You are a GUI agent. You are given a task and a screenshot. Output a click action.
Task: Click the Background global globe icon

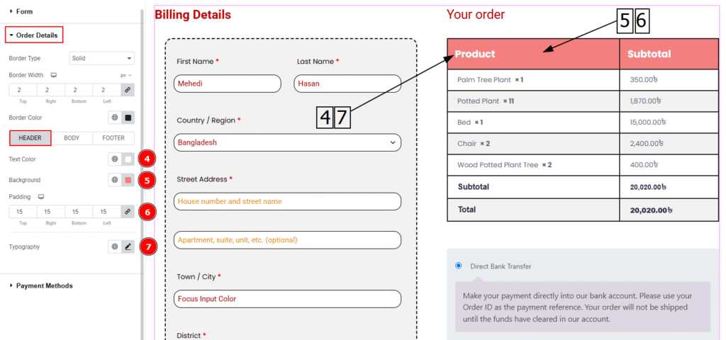tap(115, 180)
